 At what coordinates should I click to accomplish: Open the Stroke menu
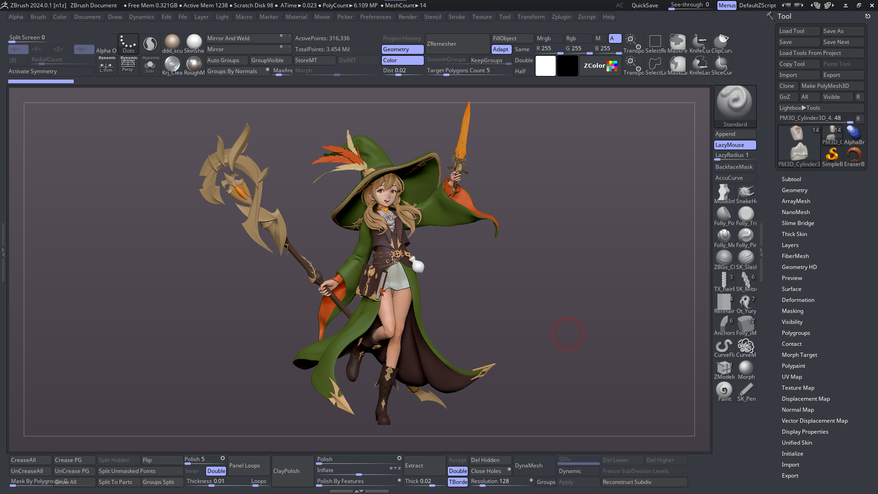click(x=456, y=17)
